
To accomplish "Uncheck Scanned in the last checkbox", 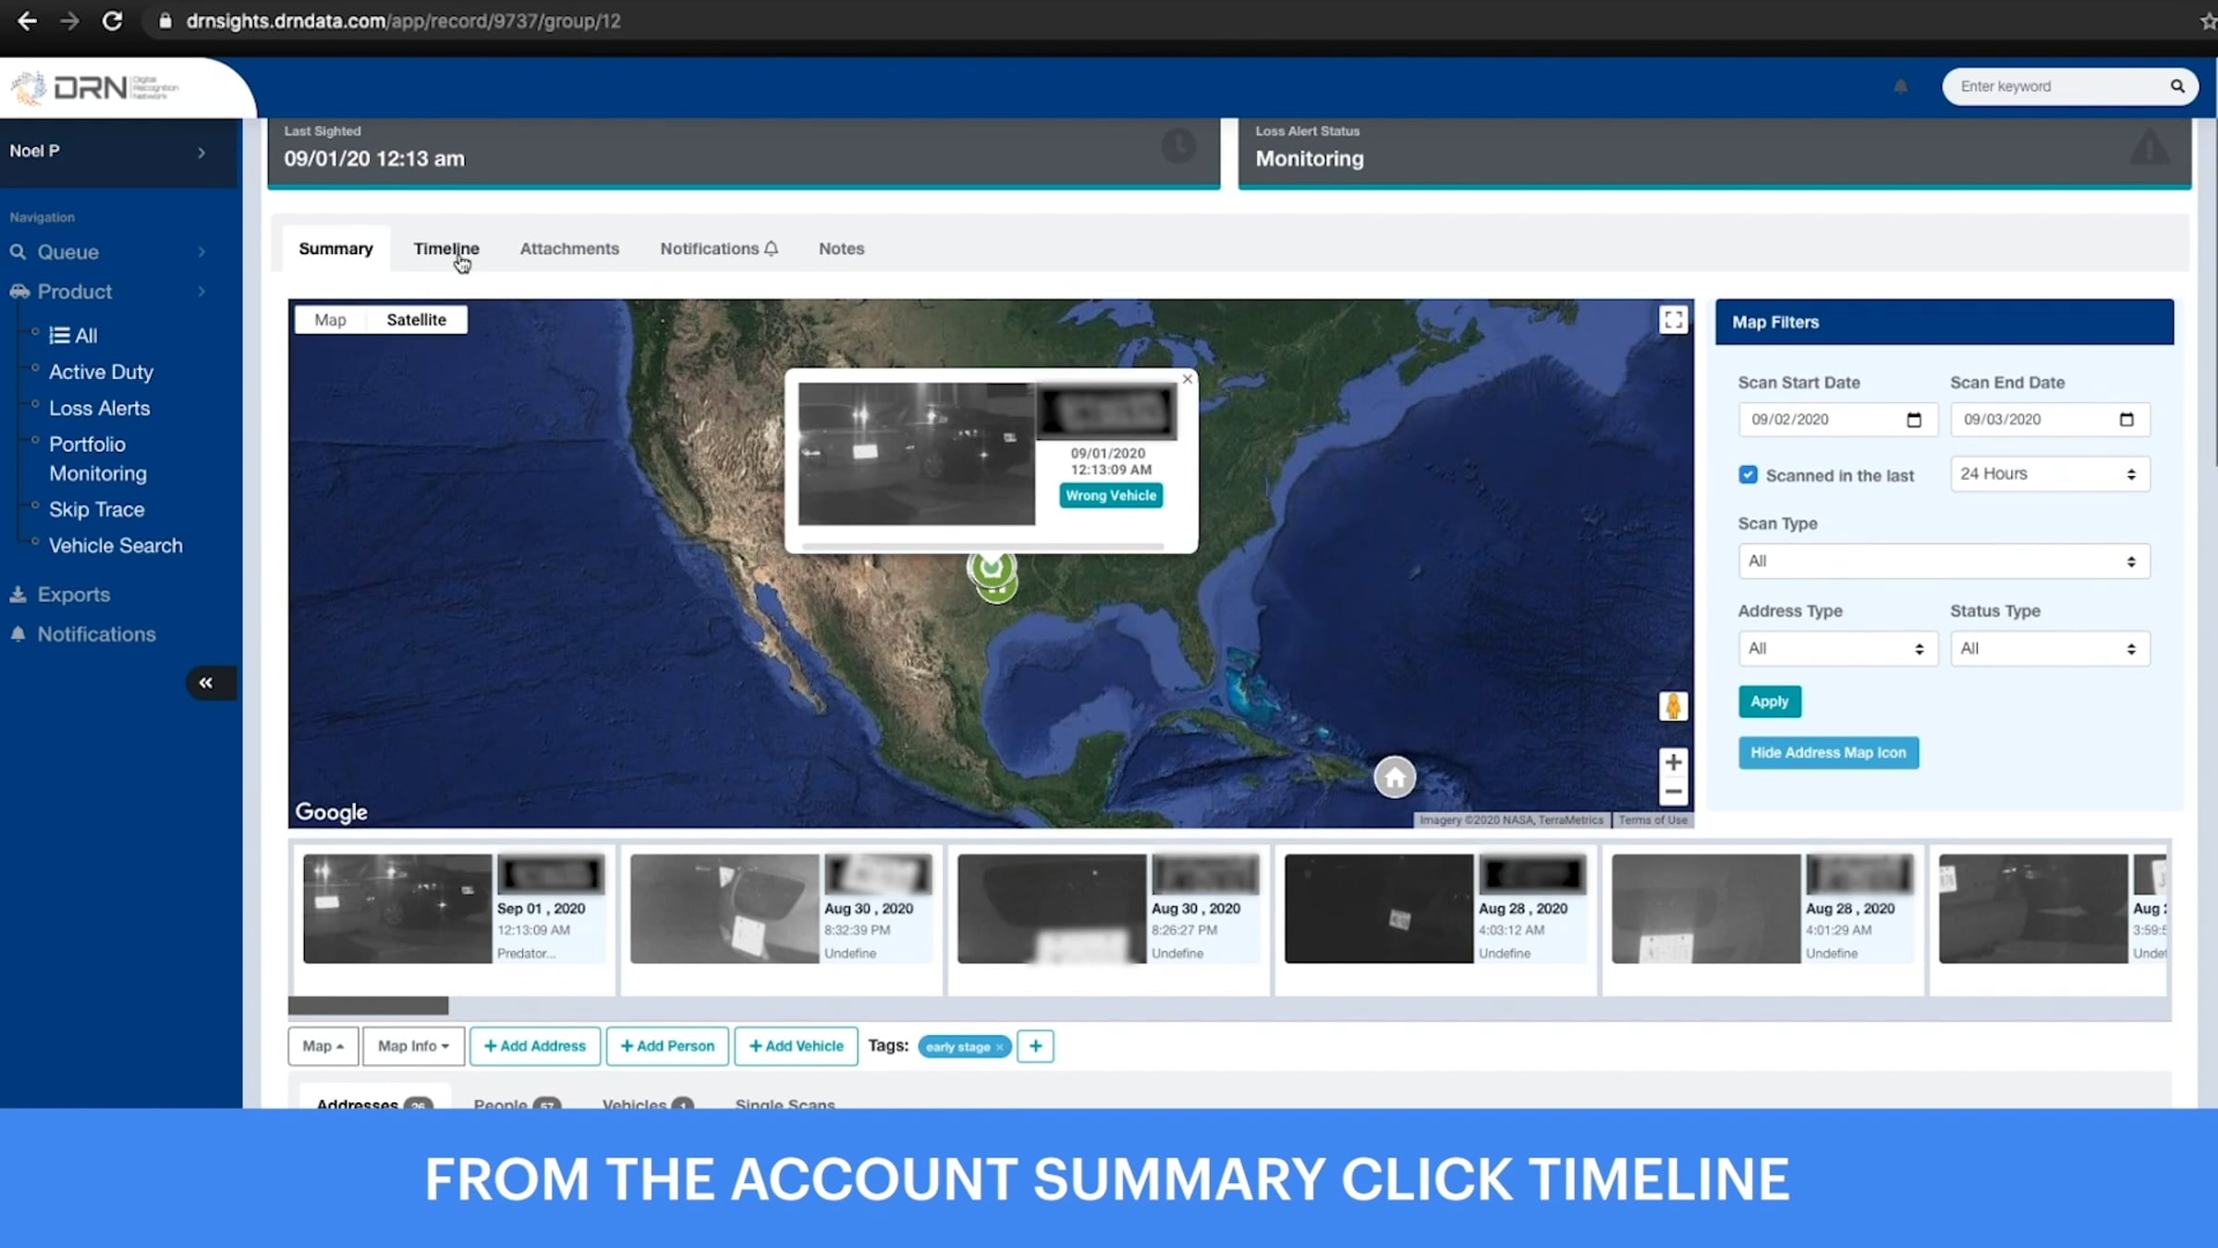I will click(1748, 474).
